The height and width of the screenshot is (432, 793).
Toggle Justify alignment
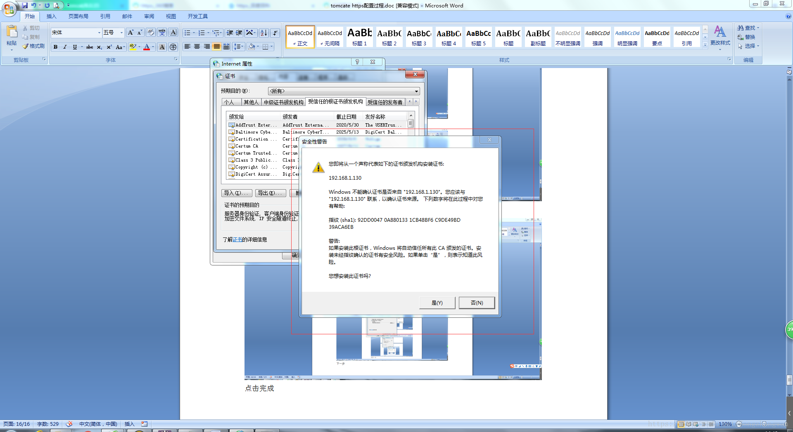pos(216,47)
